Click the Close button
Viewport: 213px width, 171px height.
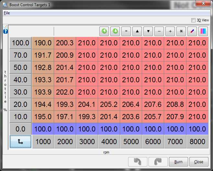[x=199, y=162]
